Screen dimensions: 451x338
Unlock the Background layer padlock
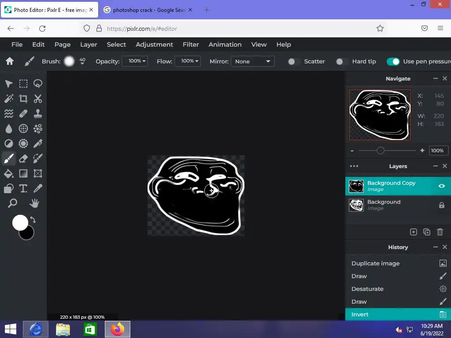coord(441,205)
